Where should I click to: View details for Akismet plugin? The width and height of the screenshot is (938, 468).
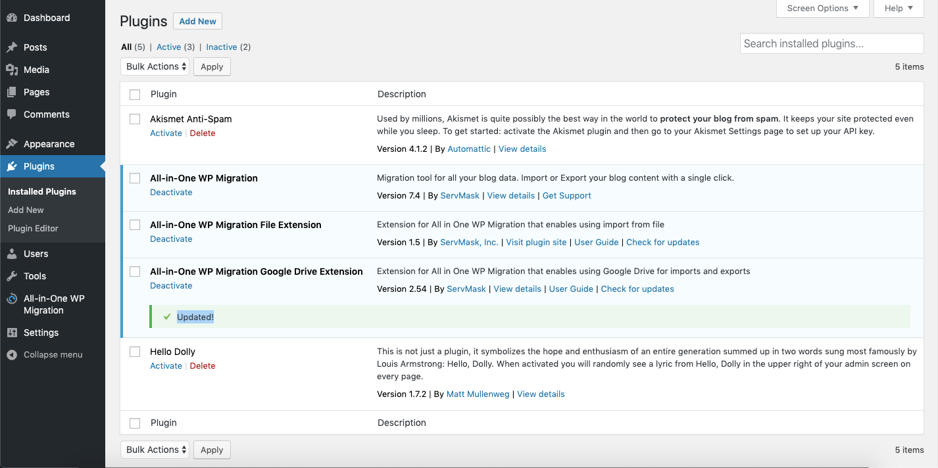click(522, 149)
